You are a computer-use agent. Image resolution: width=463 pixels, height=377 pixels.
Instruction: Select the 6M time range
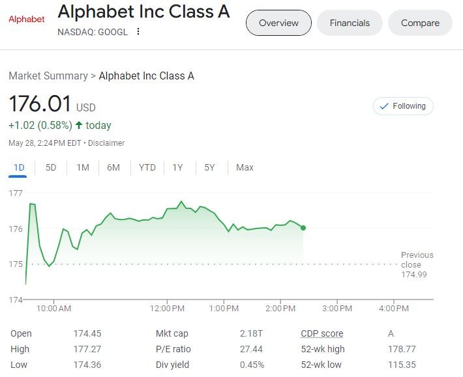pos(113,167)
